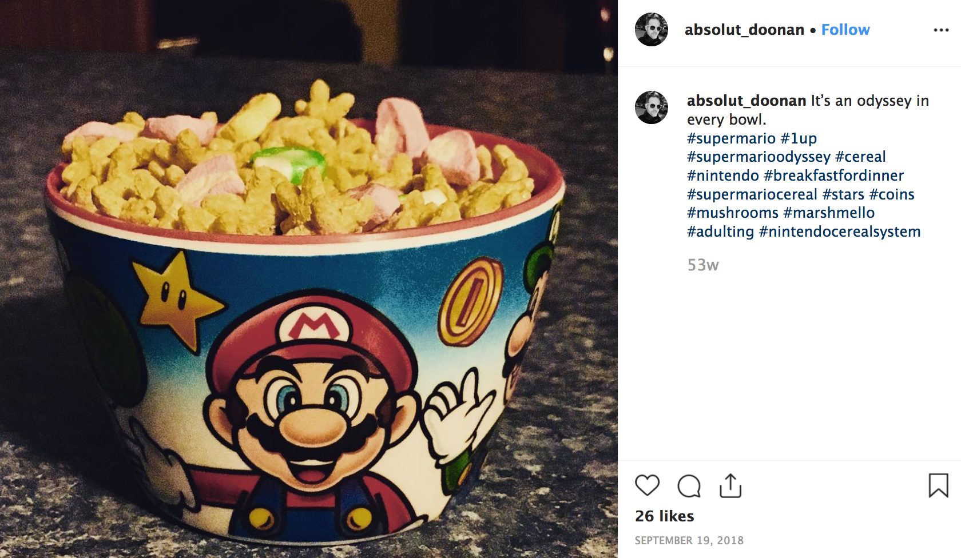Open absolut_doonan profile picture in header
Viewport: 961px width, 558px height.
coord(652,29)
